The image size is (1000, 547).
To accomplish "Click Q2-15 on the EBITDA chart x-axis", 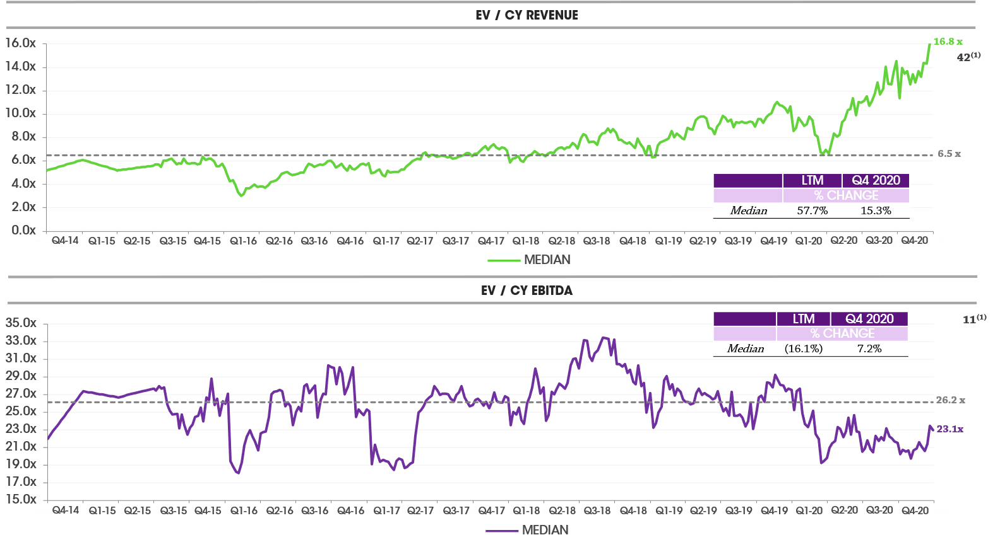I will click(137, 510).
